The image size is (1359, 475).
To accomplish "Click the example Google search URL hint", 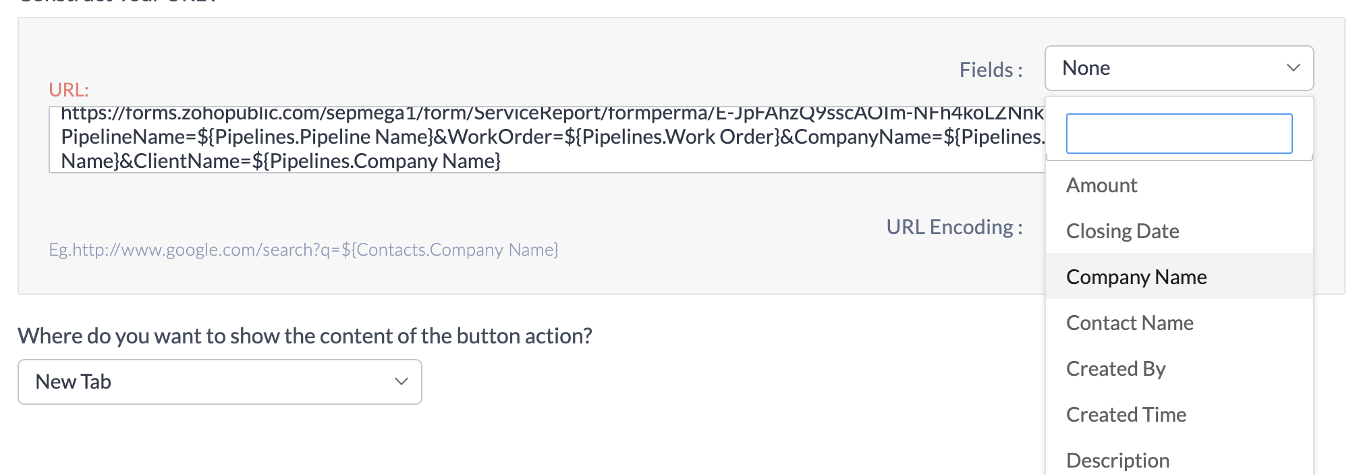I will (304, 250).
